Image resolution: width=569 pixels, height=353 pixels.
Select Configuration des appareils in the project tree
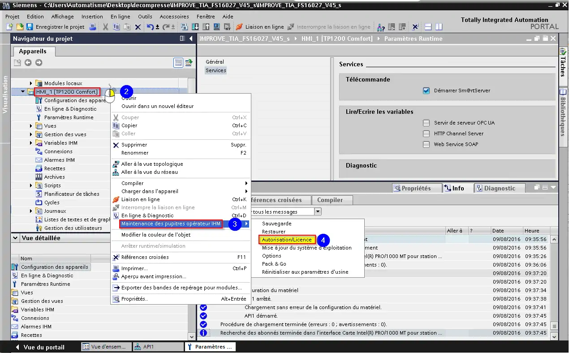[75, 100]
